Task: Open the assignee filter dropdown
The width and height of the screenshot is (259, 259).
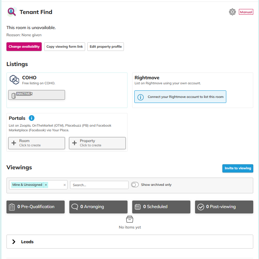Action: [x=55, y=185]
